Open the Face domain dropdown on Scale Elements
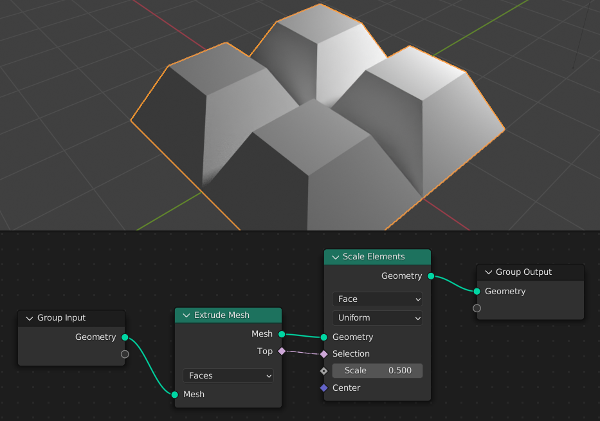 click(377, 299)
